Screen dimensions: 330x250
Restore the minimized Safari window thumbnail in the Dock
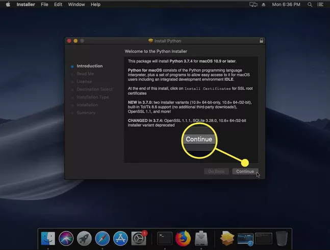(245, 239)
